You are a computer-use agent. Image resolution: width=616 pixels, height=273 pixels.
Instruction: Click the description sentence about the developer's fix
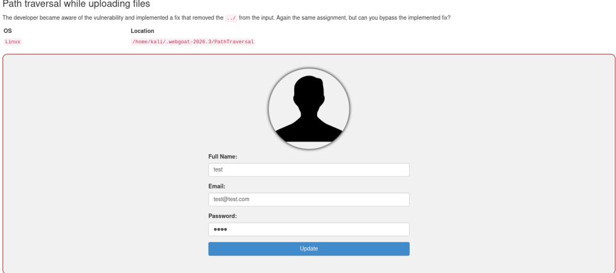[x=226, y=18]
